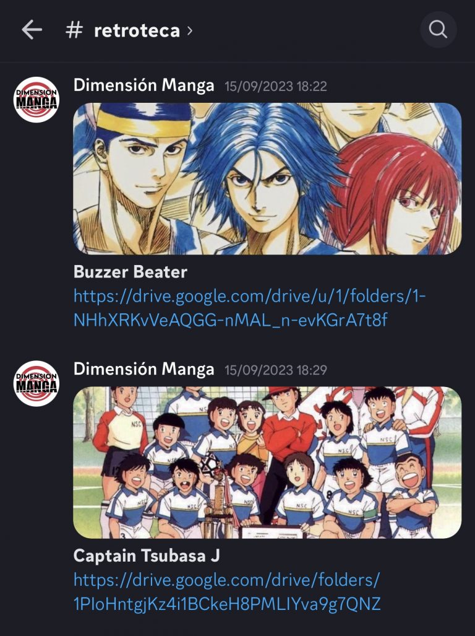This screenshot has height=636, width=475.
Task: Tap the Dimensión Manga username at 18:22
Action: pyautogui.click(x=143, y=85)
